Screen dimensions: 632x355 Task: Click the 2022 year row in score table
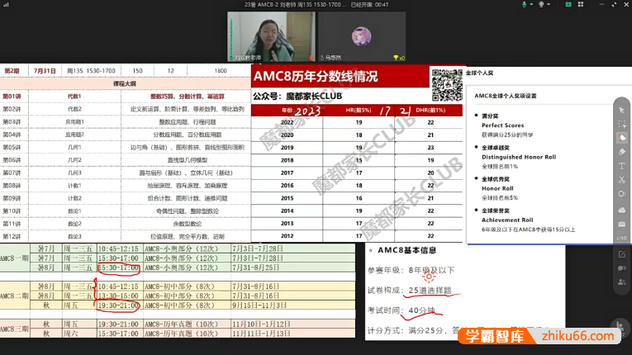(357, 122)
